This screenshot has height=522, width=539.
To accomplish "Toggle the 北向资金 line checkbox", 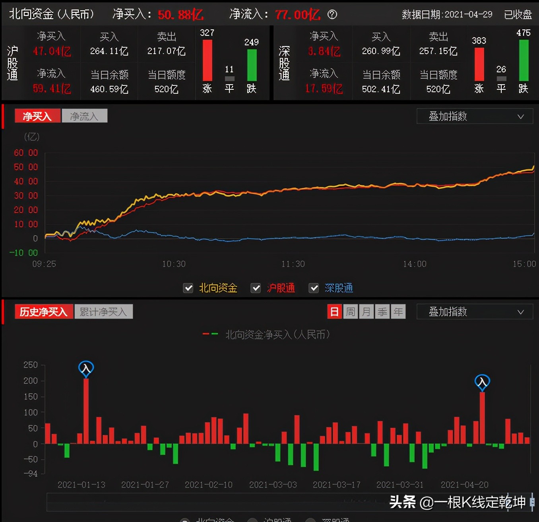I will pyautogui.click(x=188, y=288).
